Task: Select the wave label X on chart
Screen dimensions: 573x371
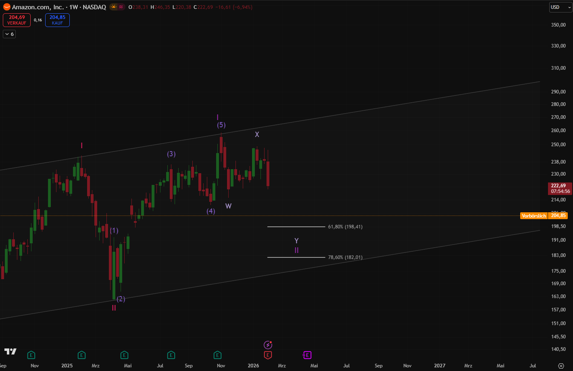Action: pyautogui.click(x=257, y=135)
